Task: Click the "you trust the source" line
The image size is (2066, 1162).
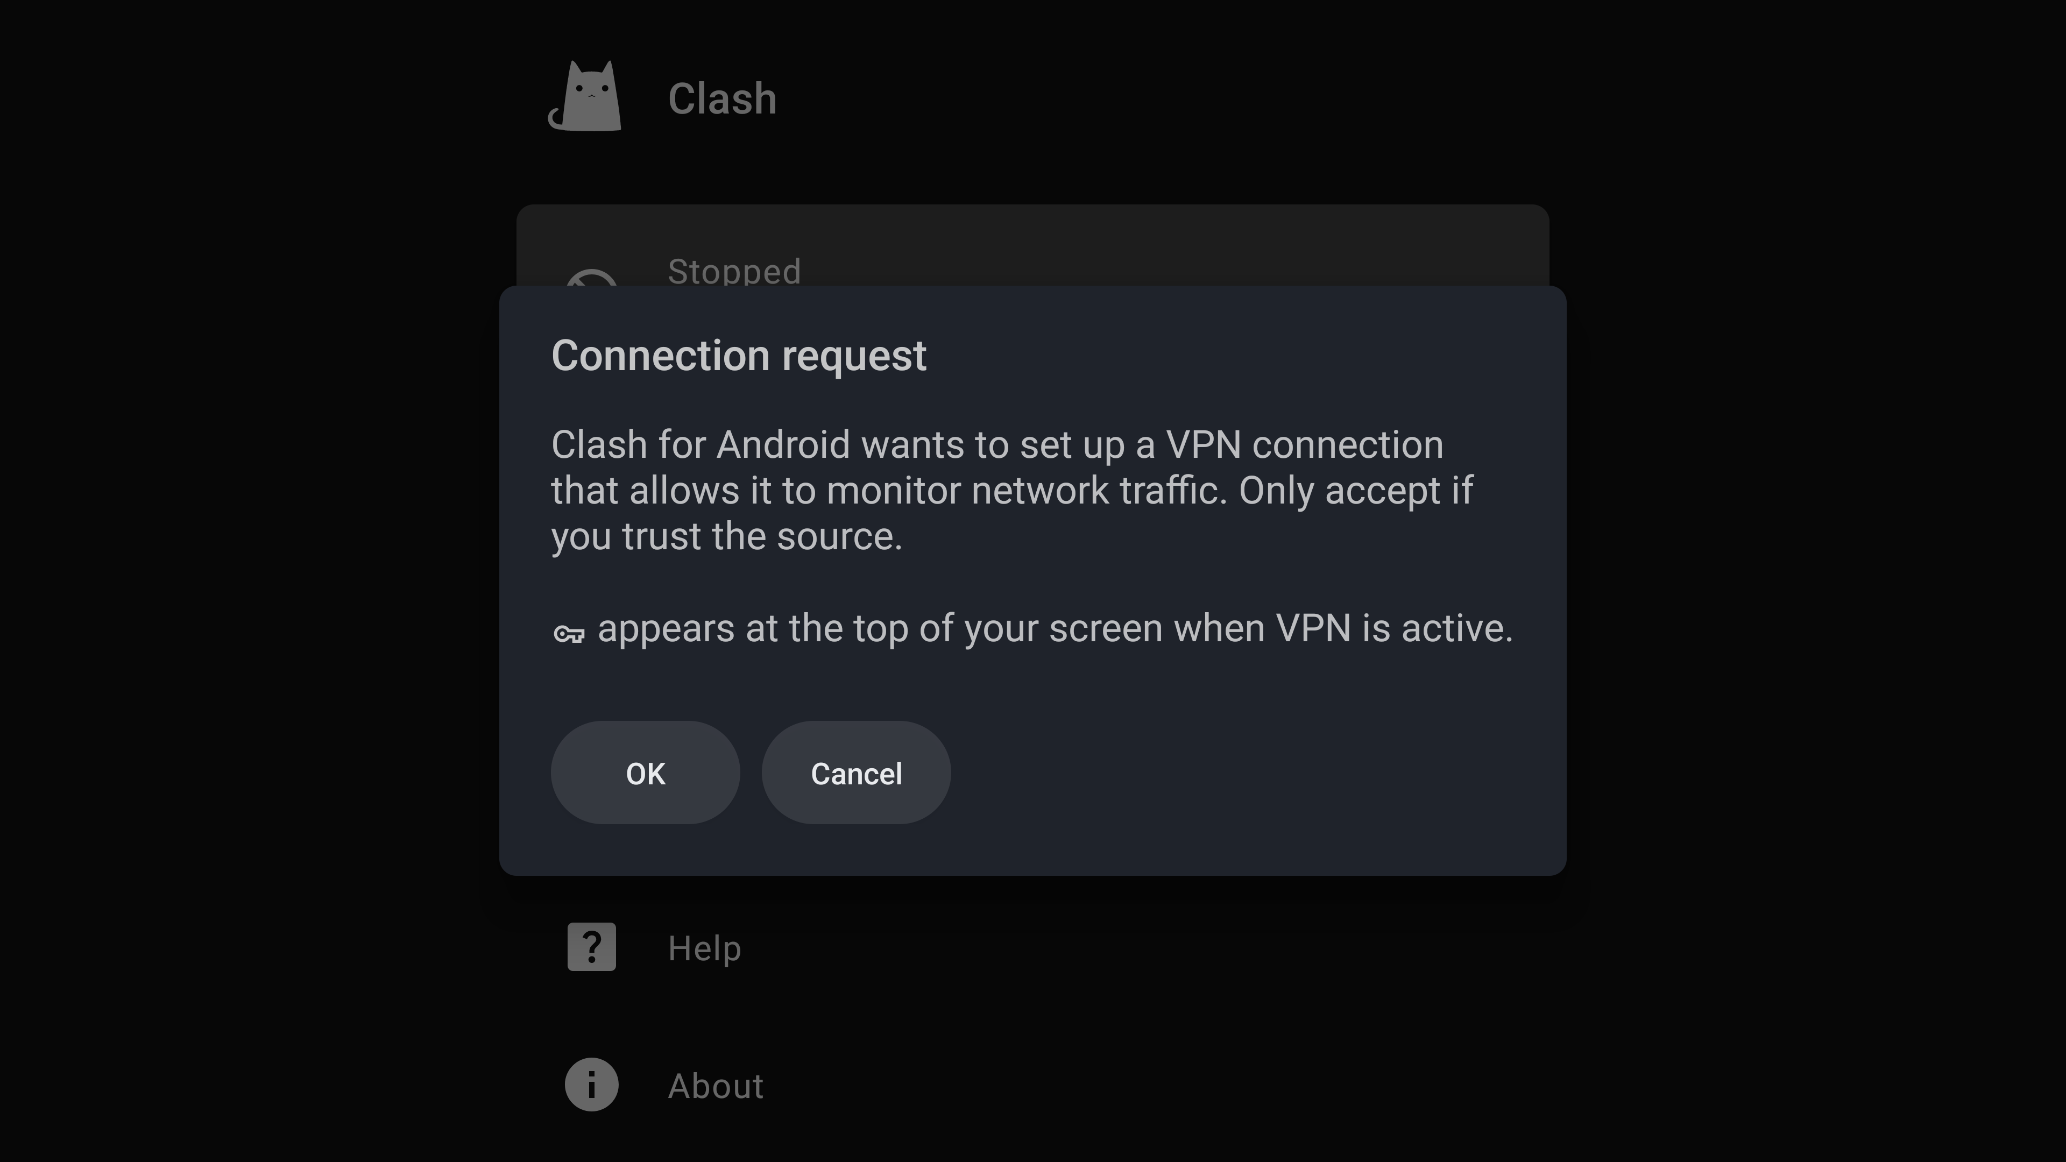Action: pyautogui.click(x=726, y=536)
